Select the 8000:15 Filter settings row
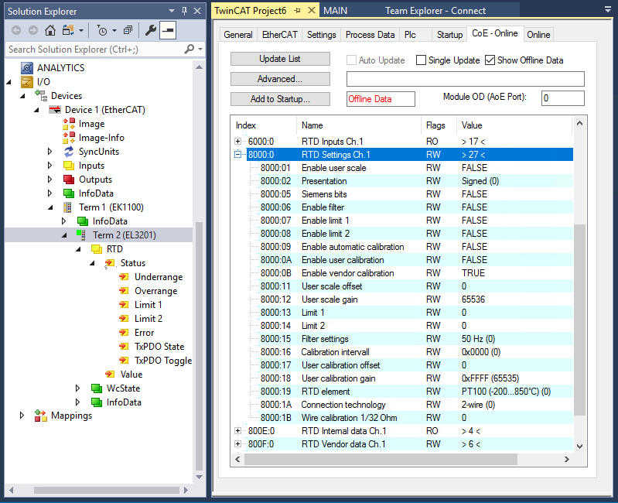Viewport: 618px width, 503px height. [x=410, y=339]
